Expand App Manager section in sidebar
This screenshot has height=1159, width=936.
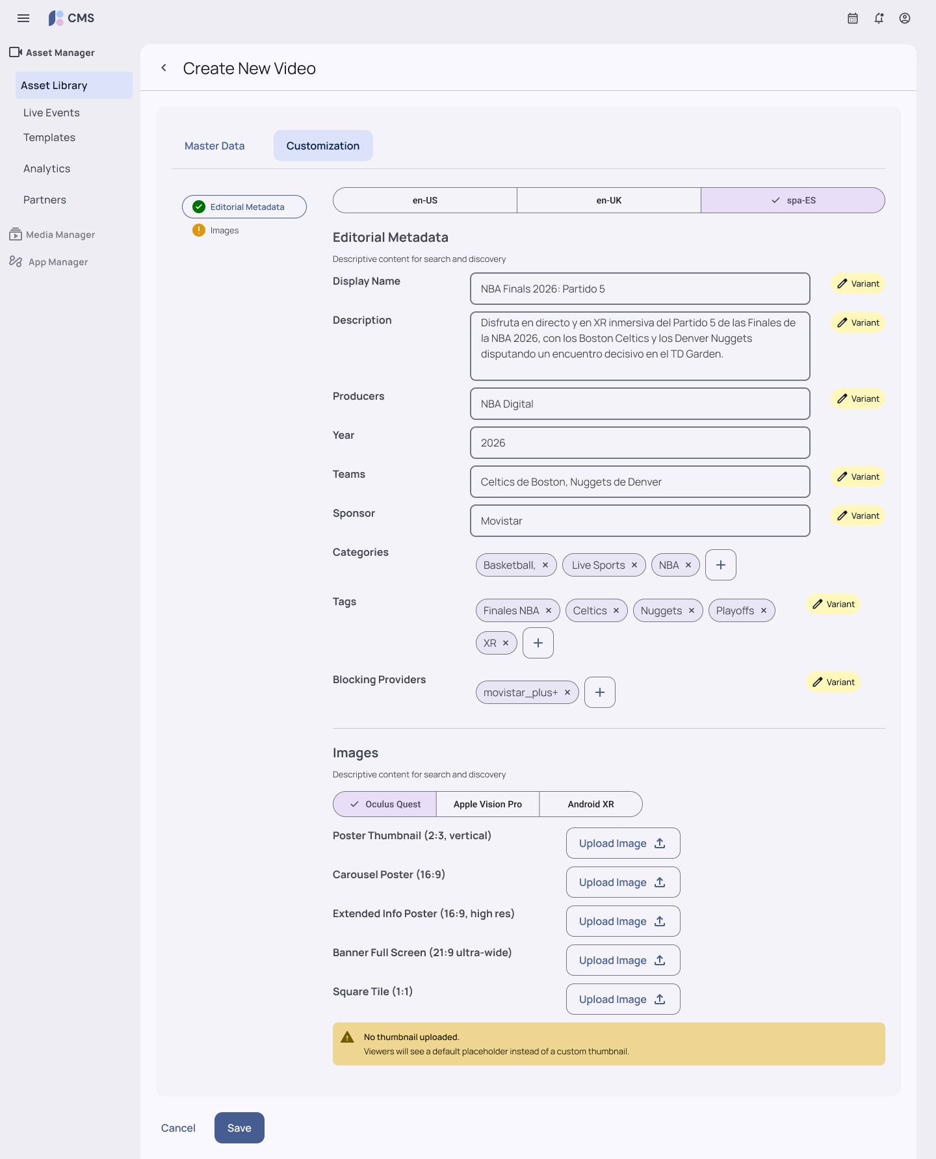pyautogui.click(x=49, y=262)
